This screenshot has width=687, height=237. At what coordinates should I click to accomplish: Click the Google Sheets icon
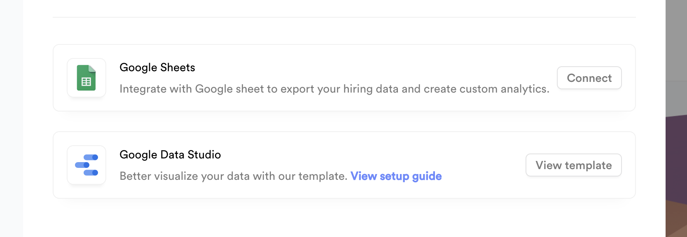(x=86, y=78)
